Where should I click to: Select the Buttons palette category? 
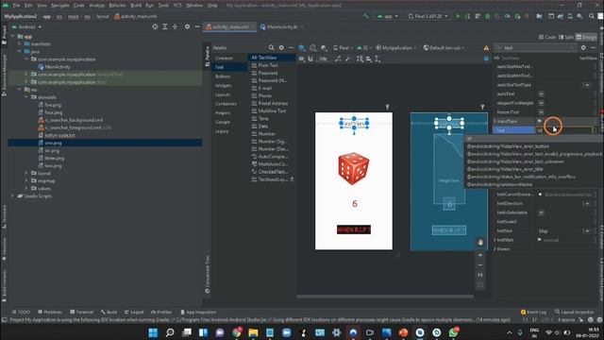point(223,76)
